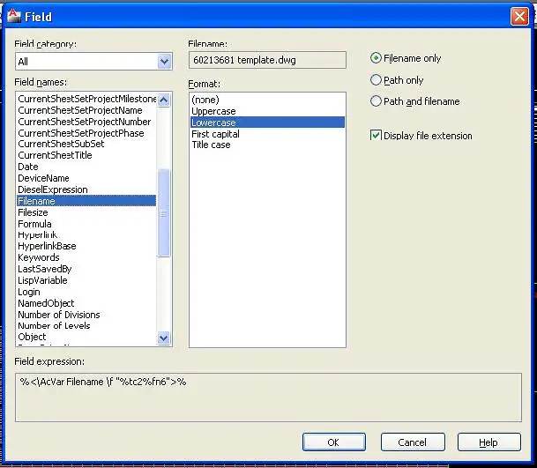This screenshot has height=468, width=537.
Task: Click the Field names scroll up arrow
Action: [x=164, y=100]
